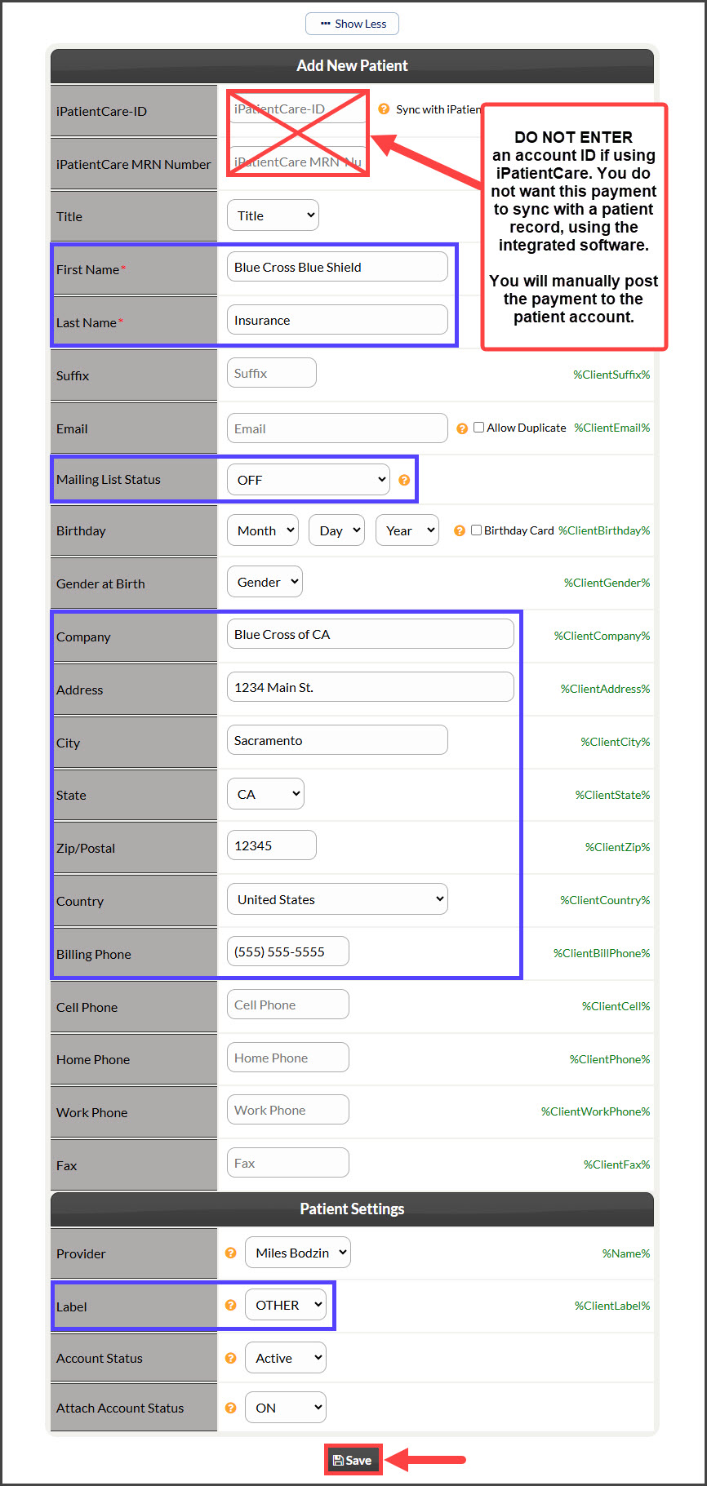Click the Cell Phone input field
707x1486 pixels.
click(288, 1005)
